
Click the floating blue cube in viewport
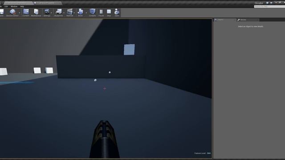click(x=129, y=49)
